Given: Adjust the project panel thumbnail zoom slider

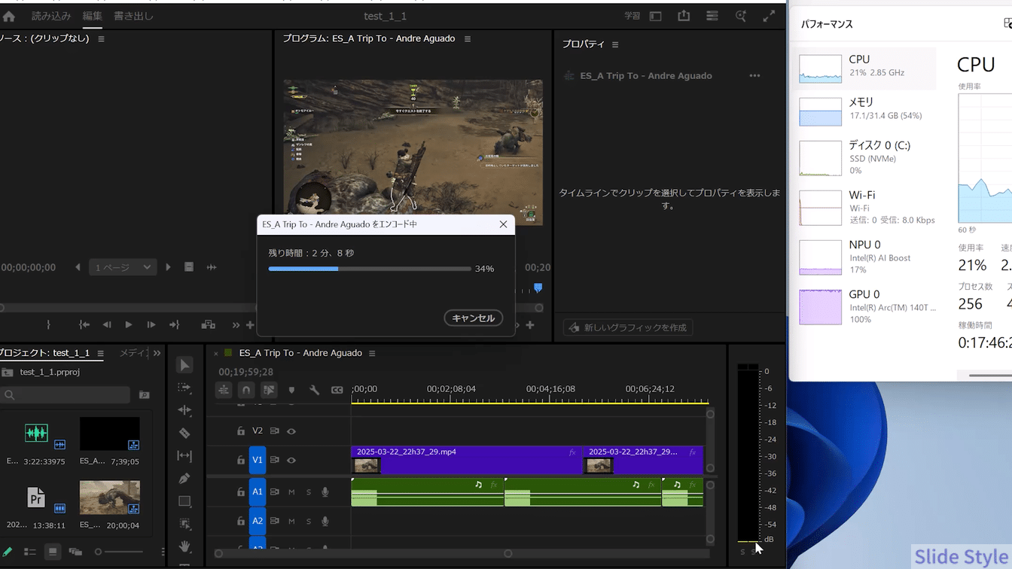Looking at the screenshot, I should point(99,552).
